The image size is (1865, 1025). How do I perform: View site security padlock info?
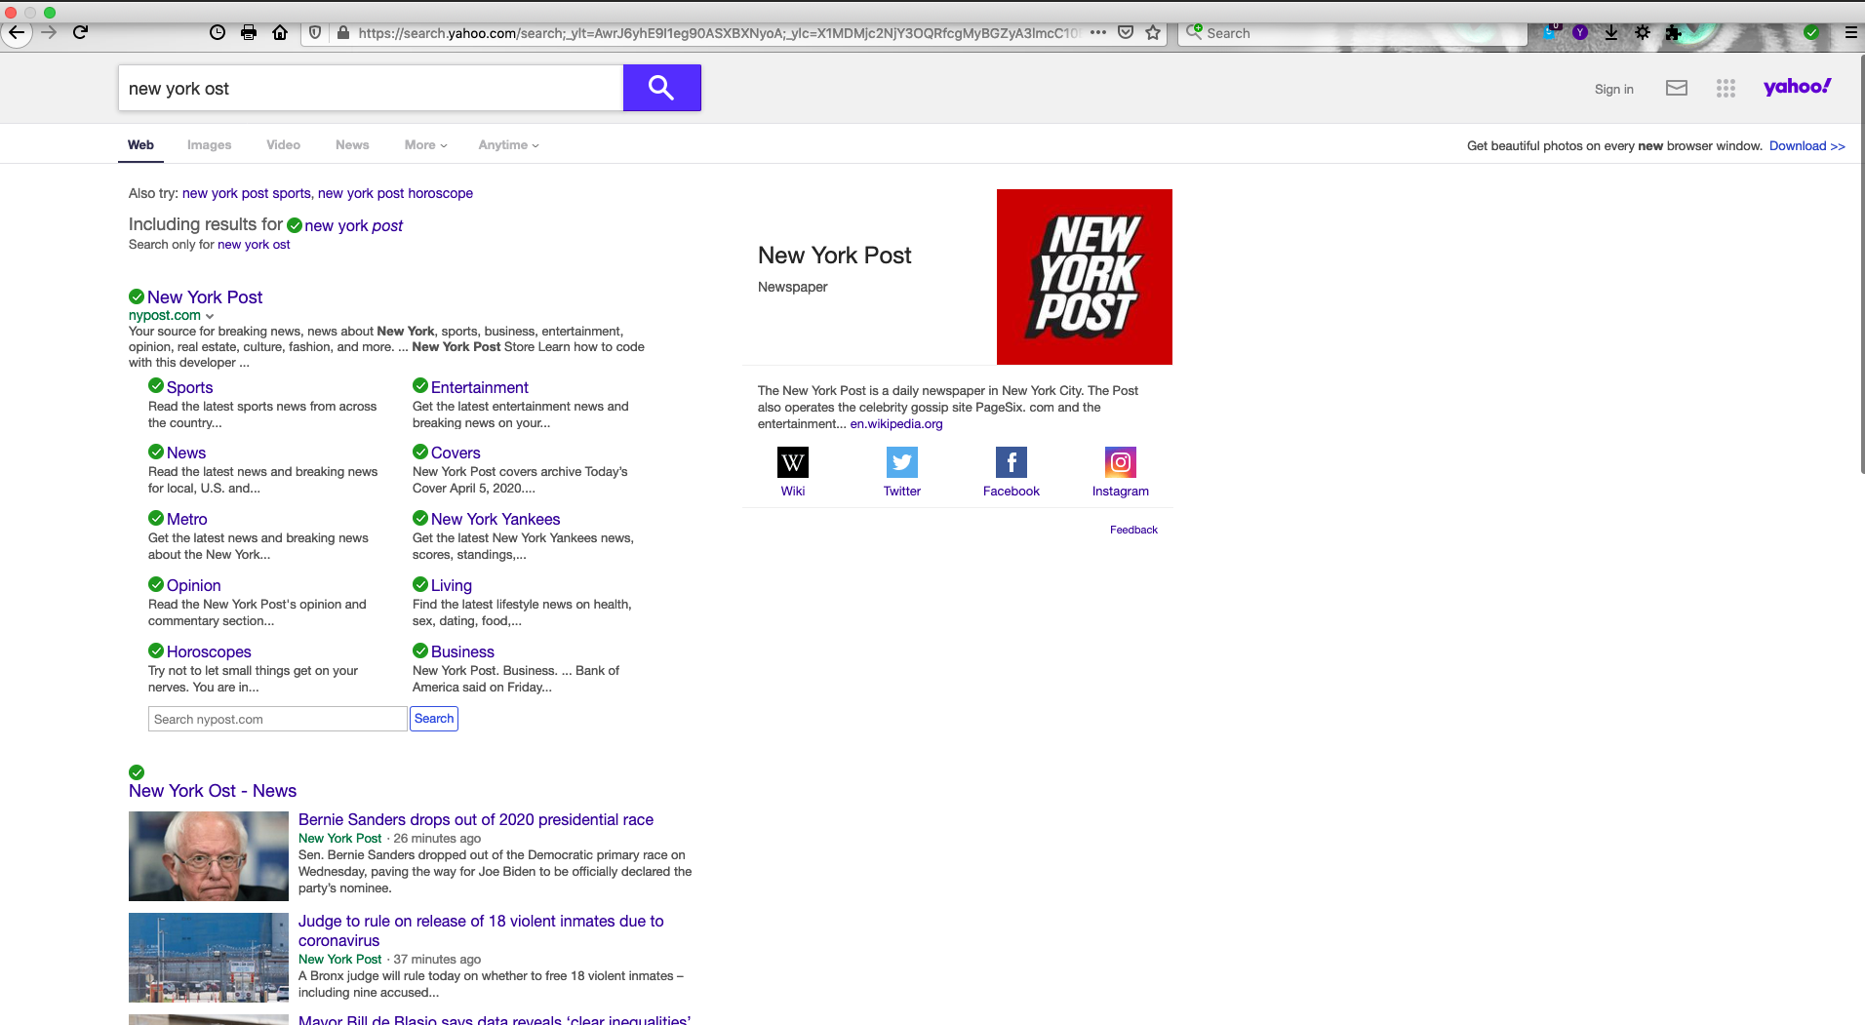(x=342, y=32)
